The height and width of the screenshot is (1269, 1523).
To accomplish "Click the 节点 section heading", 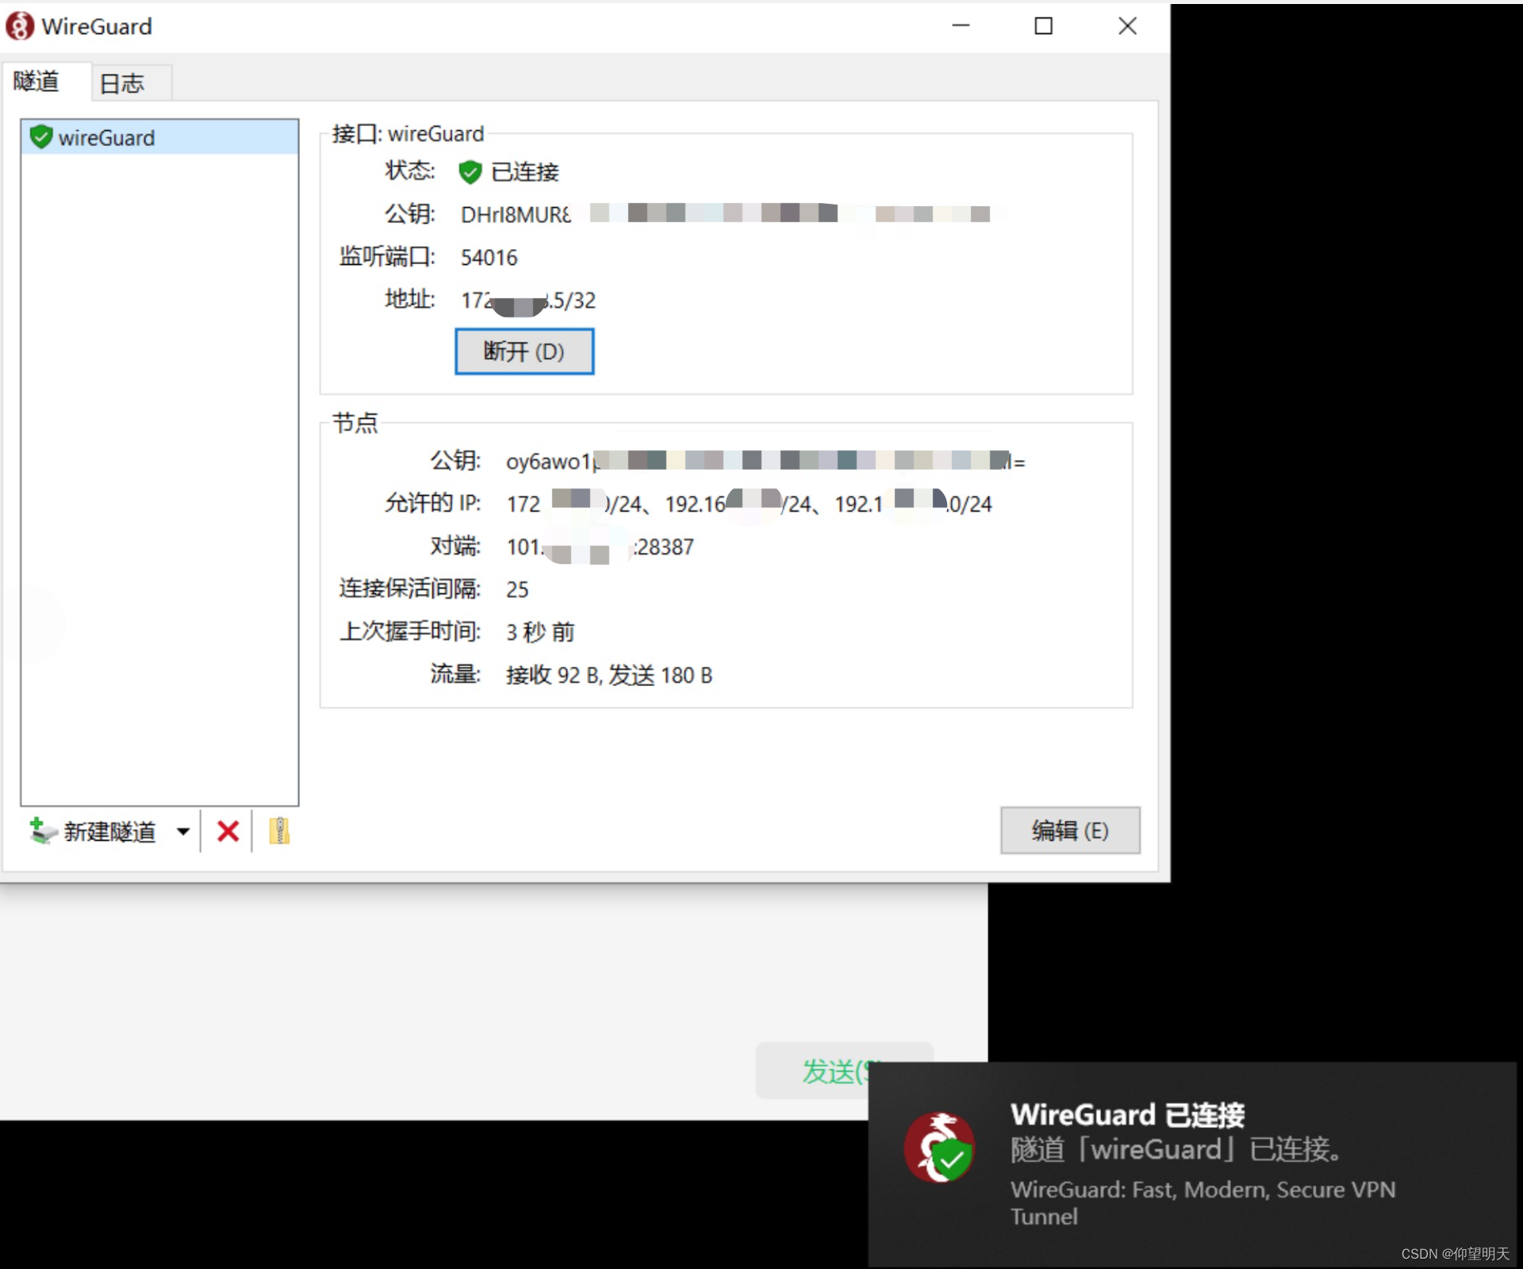I will (x=355, y=423).
